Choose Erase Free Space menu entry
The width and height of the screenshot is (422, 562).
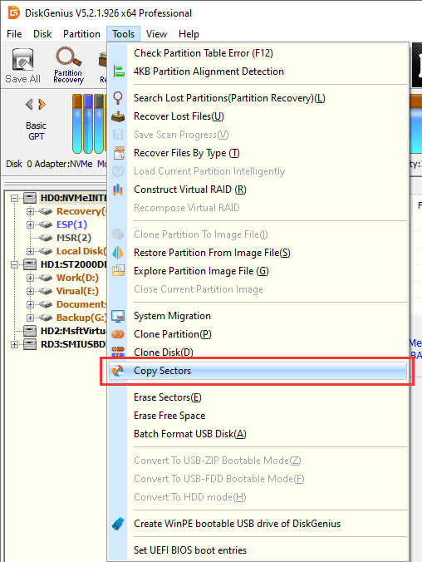click(x=258, y=416)
